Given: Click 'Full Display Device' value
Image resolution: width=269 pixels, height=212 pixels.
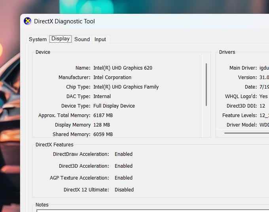Looking at the screenshot, I should point(114,106).
